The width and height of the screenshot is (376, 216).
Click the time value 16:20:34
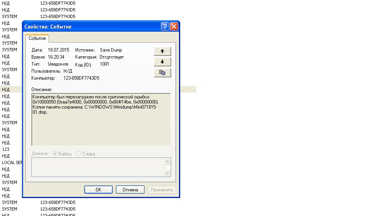(x=56, y=57)
